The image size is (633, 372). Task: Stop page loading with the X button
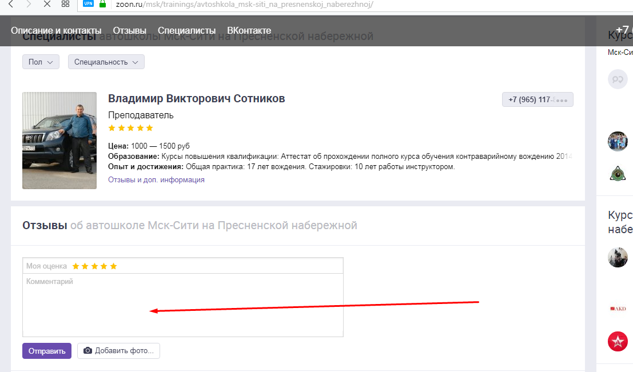(47, 4)
